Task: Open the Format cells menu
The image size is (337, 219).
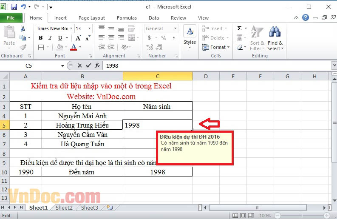Action: point(216,47)
